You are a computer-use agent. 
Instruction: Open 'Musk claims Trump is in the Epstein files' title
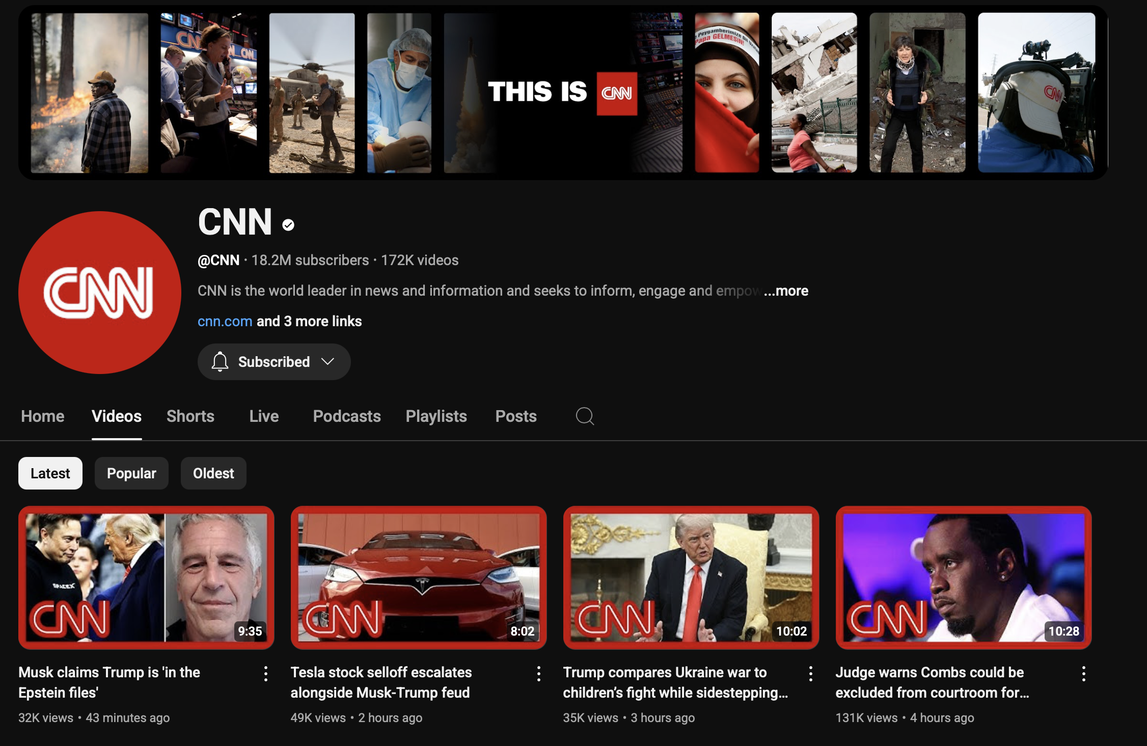[x=109, y=682]
